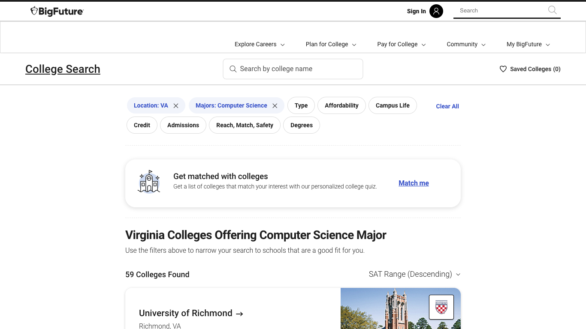This screenshot has height=329, width=586.
Task: Remove the Computer Science major filter X
Action: [x=275, y=106]
